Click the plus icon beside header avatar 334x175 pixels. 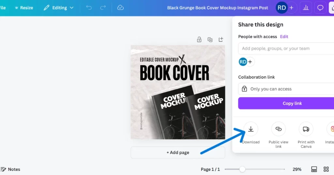(292, 8)
